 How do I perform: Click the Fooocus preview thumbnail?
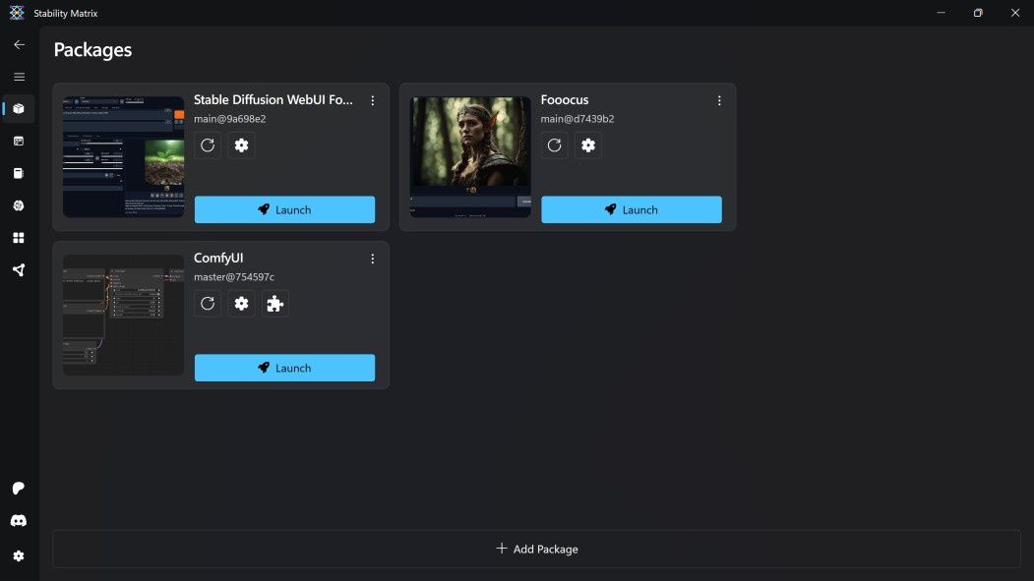[x=470, y=156]
